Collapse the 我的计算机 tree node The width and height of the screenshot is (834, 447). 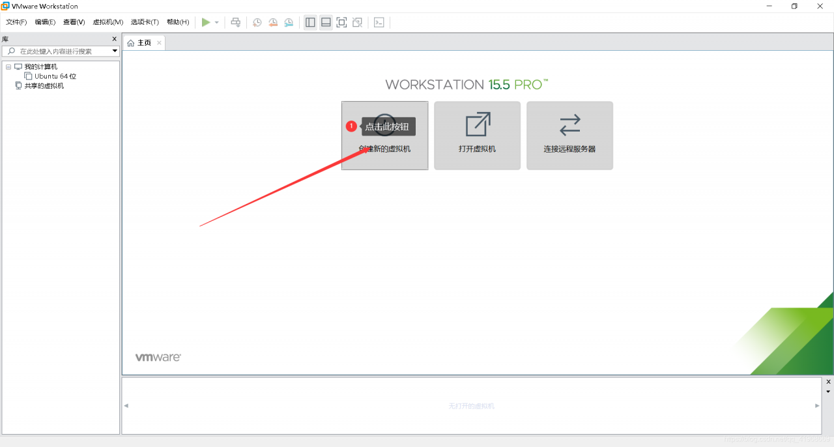(8, 67)
